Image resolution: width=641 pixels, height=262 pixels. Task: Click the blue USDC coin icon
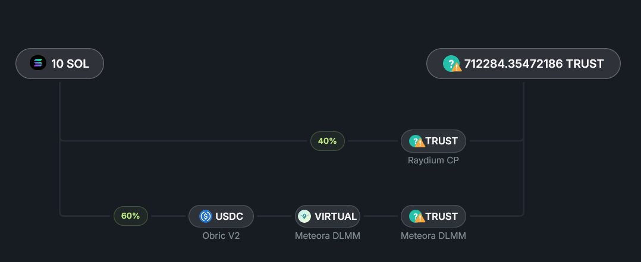click(x=206, y=216)
